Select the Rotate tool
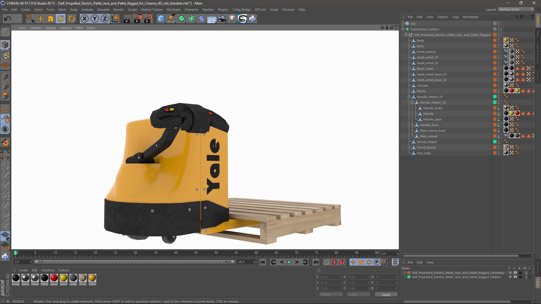The width and height of the screenshot is (541, 304). [x=61, y=19]
